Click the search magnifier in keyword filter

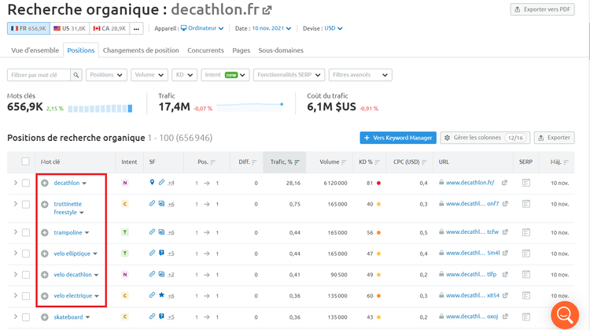(76, 75)
